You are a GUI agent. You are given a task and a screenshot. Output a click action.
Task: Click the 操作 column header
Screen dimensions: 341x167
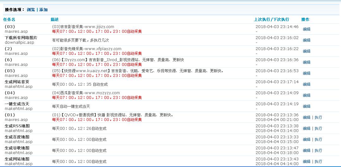tap(305, 20)
